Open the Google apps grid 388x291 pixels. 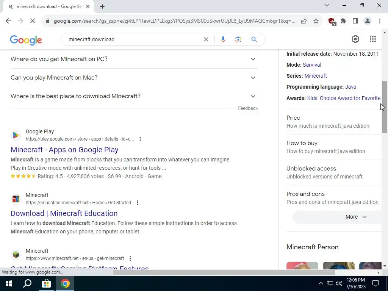[373, 39]
